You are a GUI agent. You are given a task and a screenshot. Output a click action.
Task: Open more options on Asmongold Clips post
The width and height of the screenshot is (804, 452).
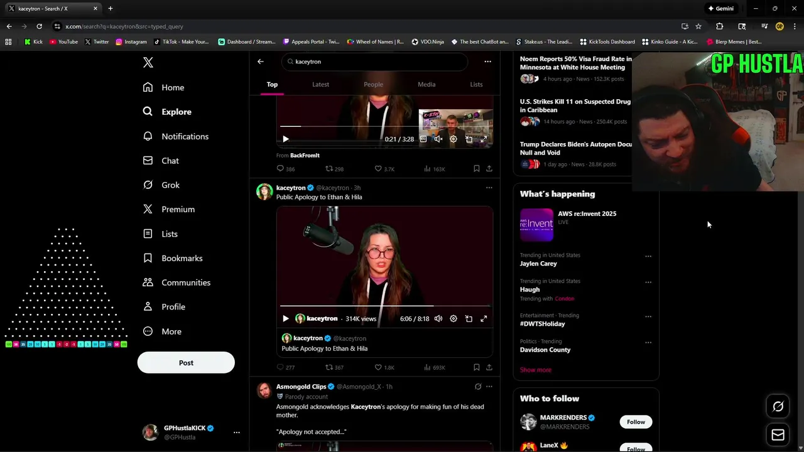click(x=489, y=387)
